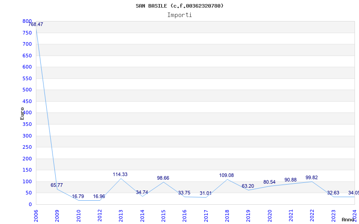
Task: Click the 65.77 data label
Action: [57, 185]
